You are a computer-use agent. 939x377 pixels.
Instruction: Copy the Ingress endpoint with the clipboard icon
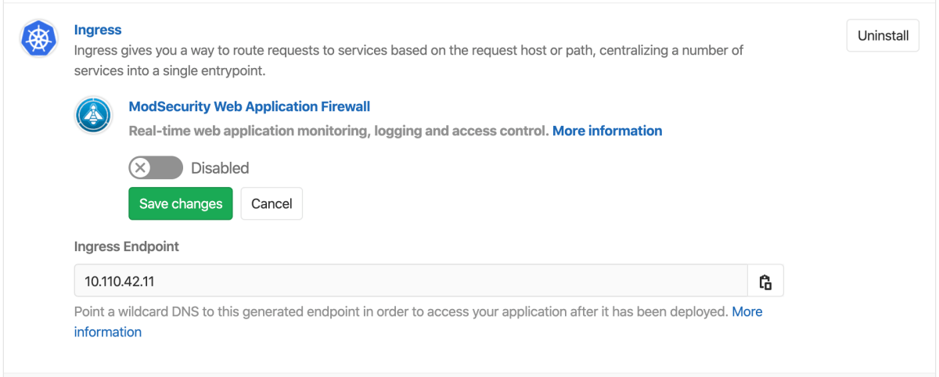pyautogui.click(x=765, y=282)
